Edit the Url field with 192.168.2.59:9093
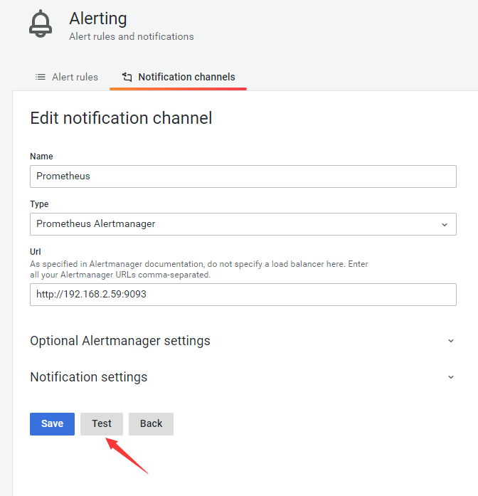This screenshot has width=478, height=496. (x=243, y=295)
